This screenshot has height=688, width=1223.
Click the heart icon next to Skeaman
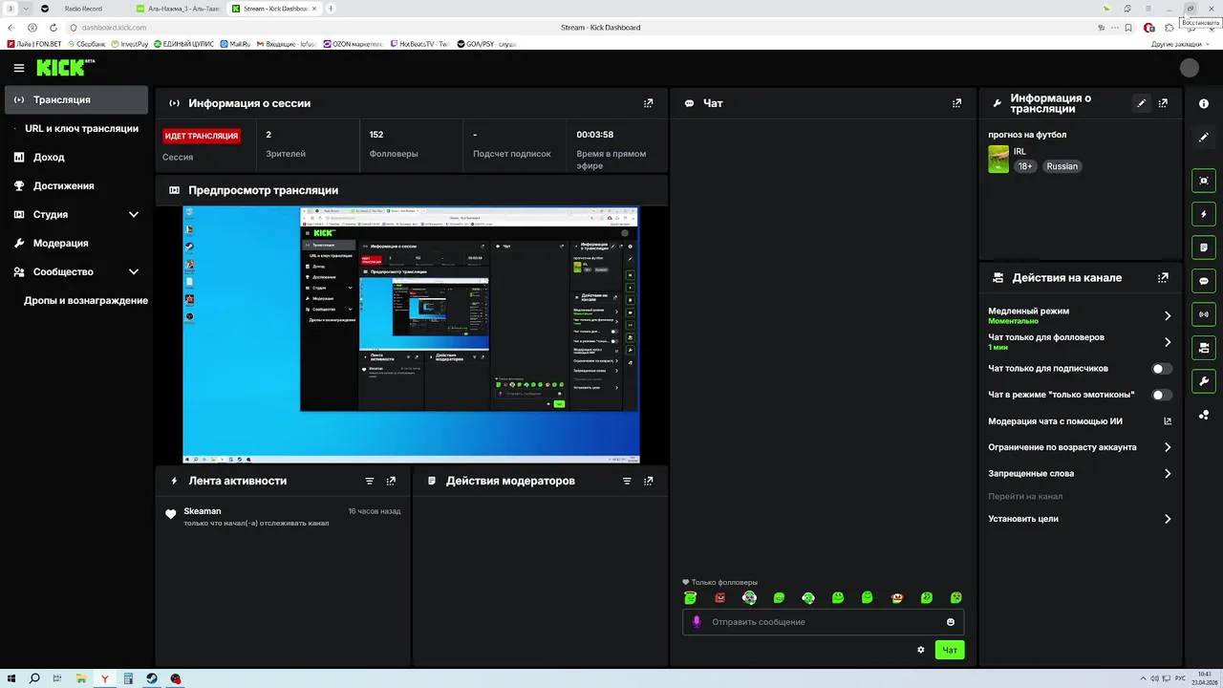(171, 514)
